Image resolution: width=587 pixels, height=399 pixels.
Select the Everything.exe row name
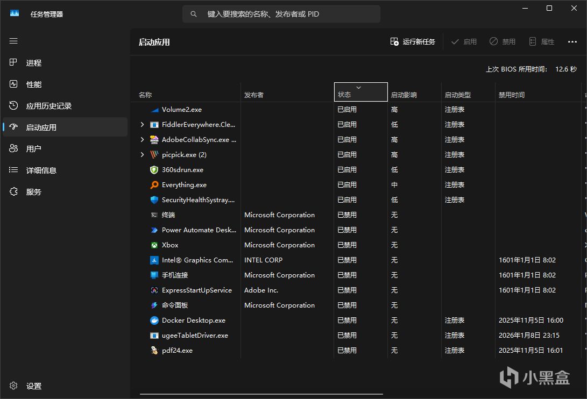pyautogui.click(x=184, y=185)
